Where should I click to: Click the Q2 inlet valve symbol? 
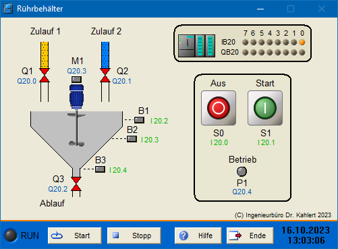tap(105, 76)
